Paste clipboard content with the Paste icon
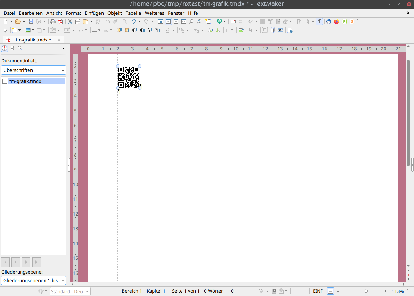Viewport: 414px width, 296px height. (86, 21)
